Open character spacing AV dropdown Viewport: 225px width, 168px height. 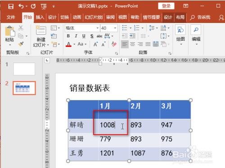tap(109, 36)
